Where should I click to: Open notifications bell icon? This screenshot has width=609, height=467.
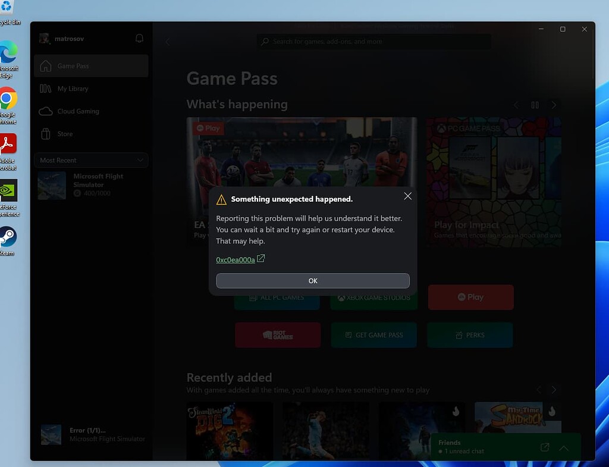tap(139, 39)
